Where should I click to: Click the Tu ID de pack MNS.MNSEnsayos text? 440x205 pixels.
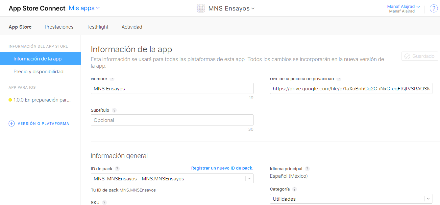[123, 190]
